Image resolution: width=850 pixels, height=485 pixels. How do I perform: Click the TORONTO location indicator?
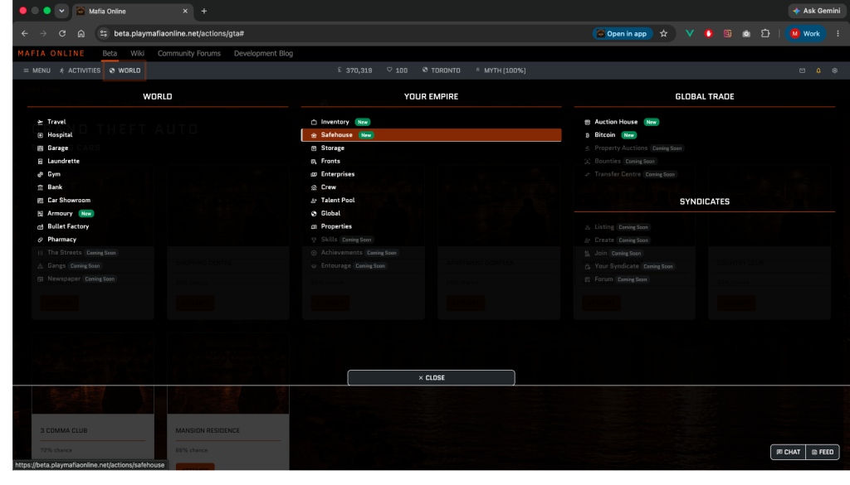coord(442,70)
